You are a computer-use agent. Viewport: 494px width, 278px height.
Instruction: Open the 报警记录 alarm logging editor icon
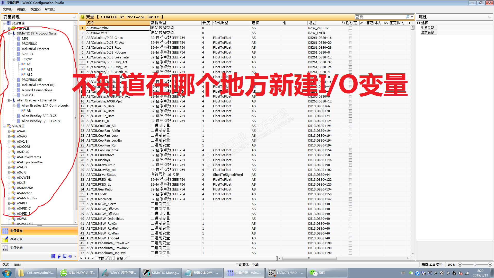pyautogui.click(x=5, y=239)
